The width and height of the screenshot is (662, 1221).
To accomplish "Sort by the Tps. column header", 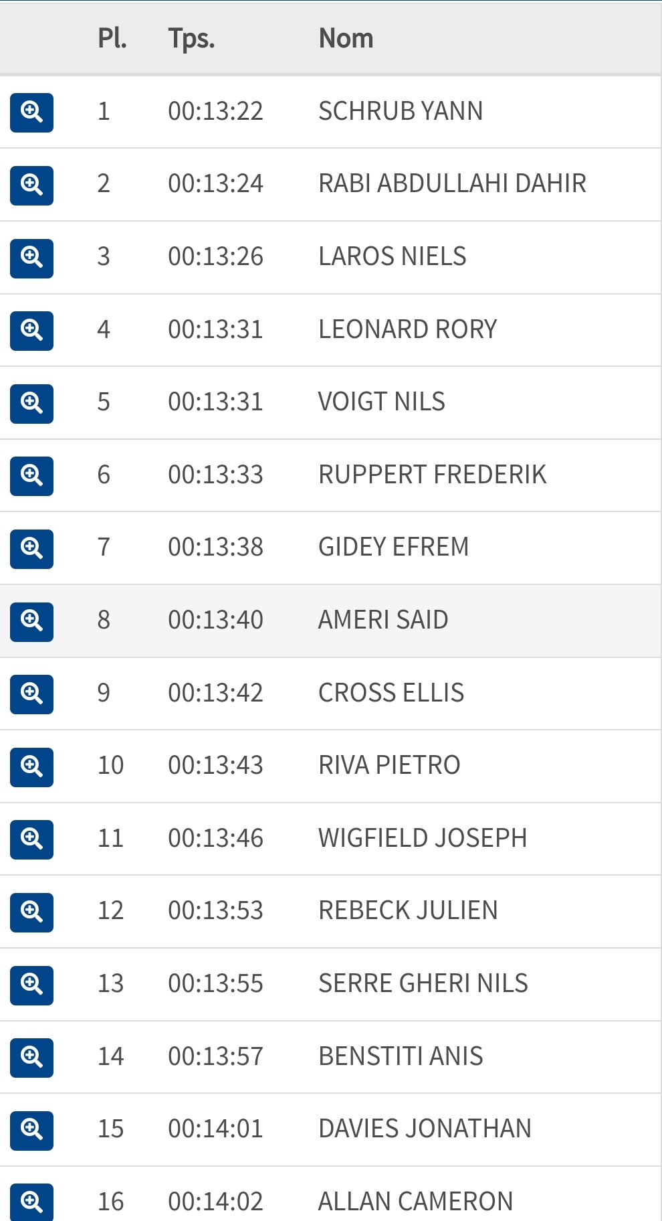I will pyautogui.click(x=191, y=39).
